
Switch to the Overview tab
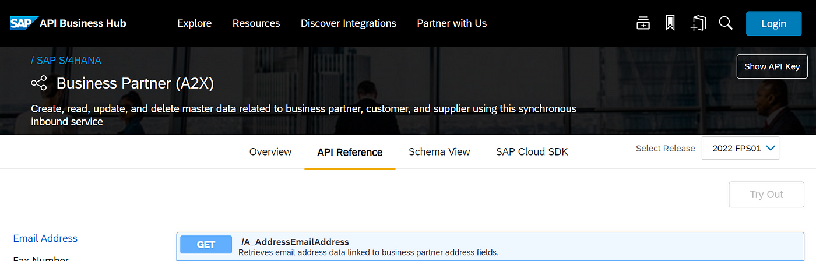click(x=270, y=152)
